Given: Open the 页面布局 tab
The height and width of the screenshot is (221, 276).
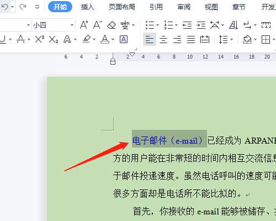Looking at the screenshot, I should [122, 7].
